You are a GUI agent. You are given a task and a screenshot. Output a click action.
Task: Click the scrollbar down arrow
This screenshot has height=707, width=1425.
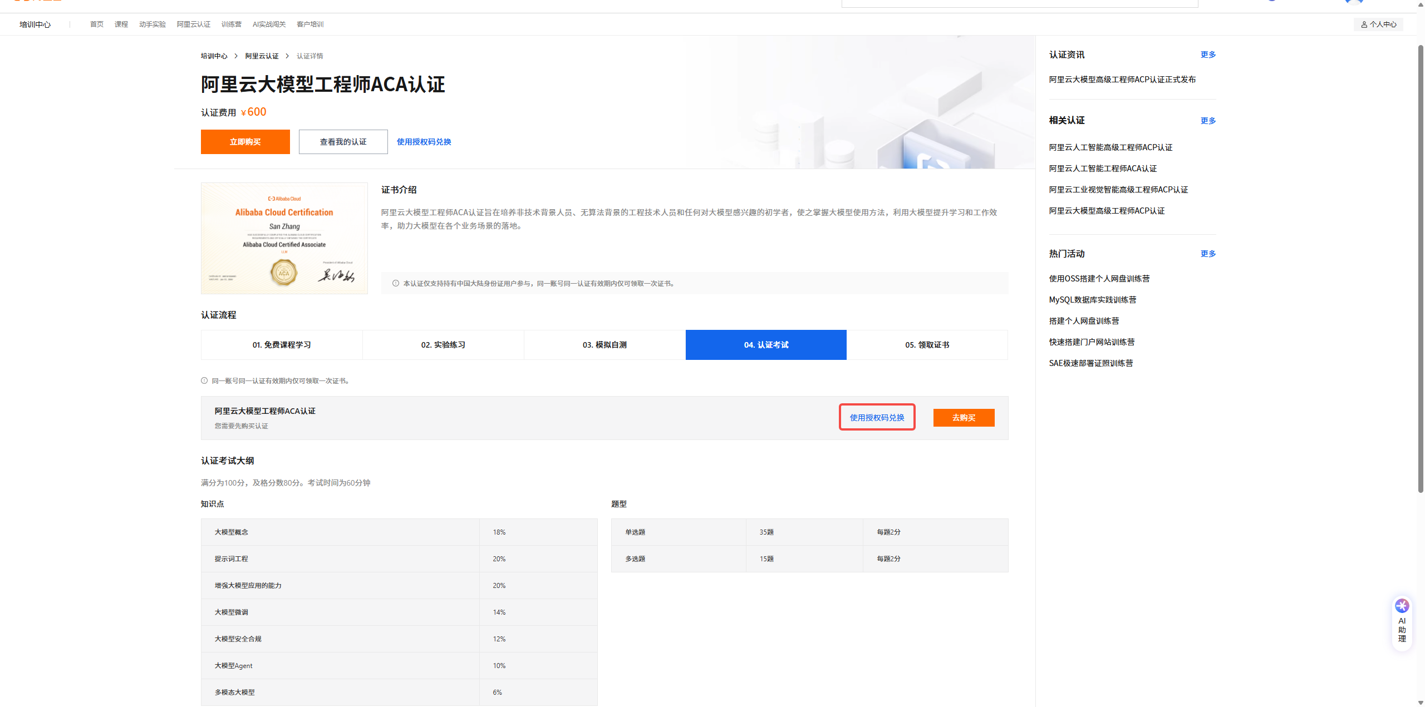click(1421, 703)
